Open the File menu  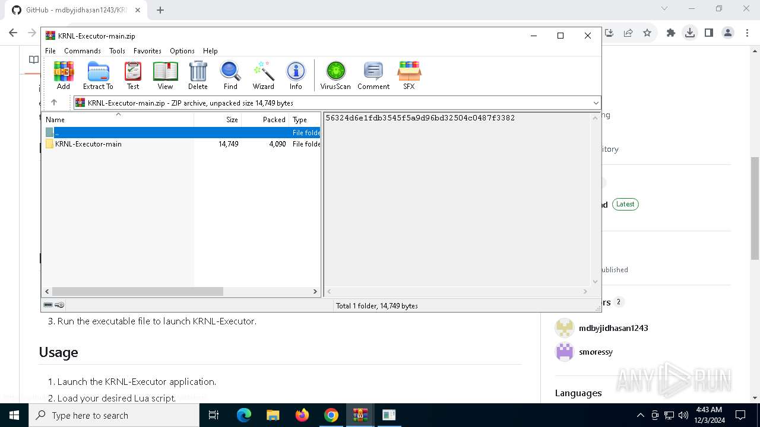[50, 51]
